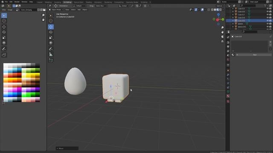
Task: Open the Render menu in top bar
Action: [x=17, y=2]
